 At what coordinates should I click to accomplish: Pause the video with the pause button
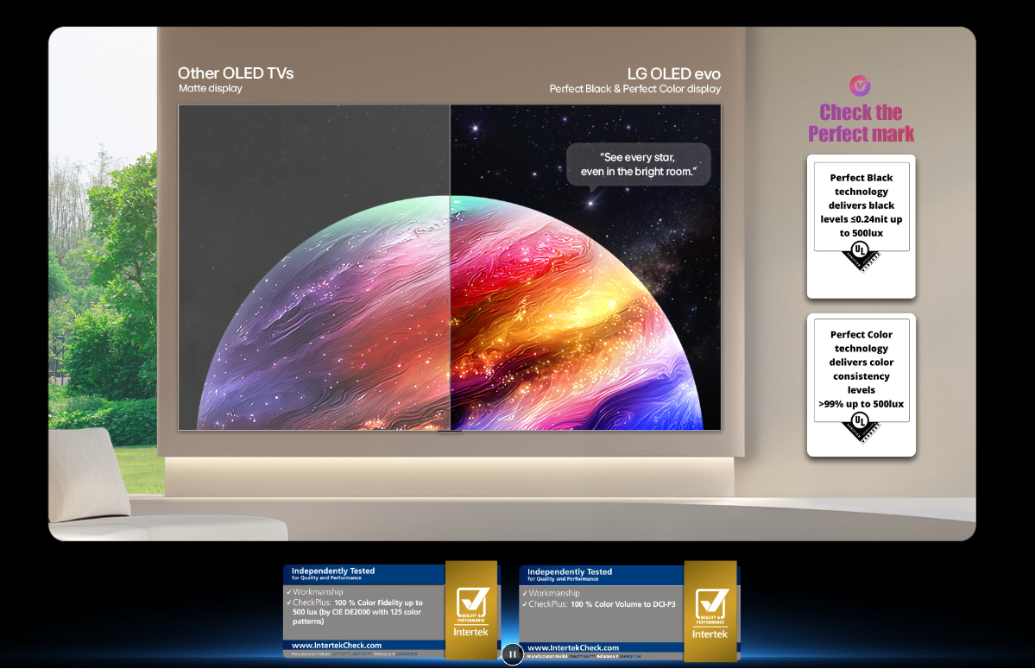512,653
